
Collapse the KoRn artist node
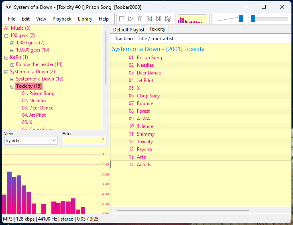coord(6,57)
